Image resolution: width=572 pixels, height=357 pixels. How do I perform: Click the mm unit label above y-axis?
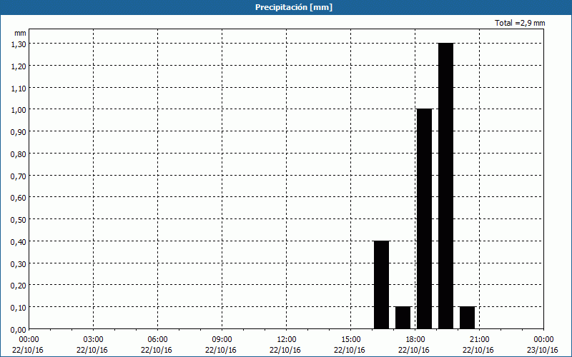tap(20, 33)
